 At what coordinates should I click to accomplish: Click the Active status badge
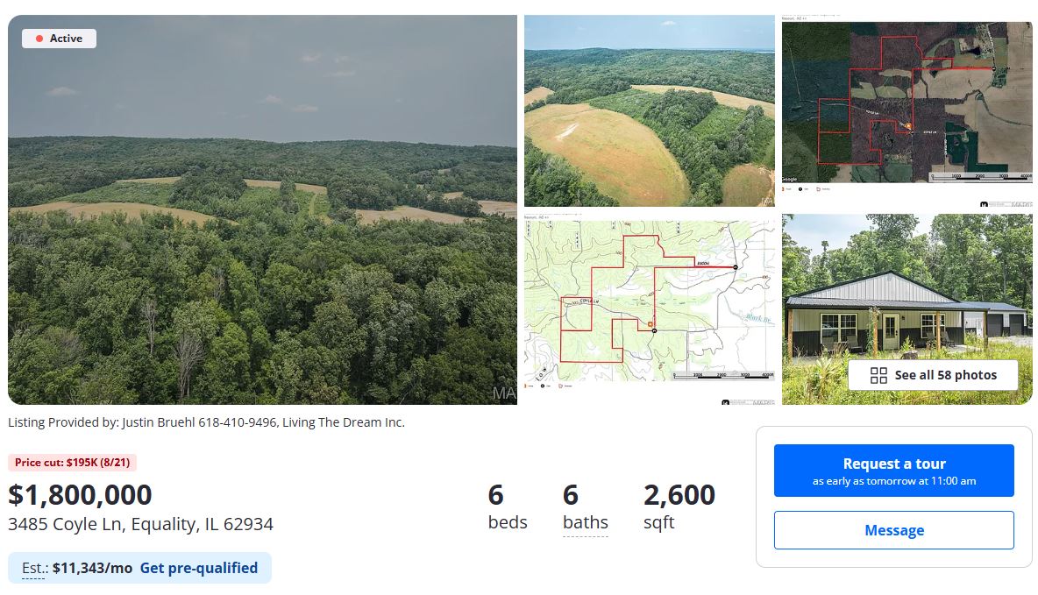59,39
